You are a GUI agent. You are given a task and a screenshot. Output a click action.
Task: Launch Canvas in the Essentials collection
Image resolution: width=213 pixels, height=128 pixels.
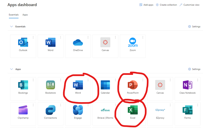pyautogui.click(x=105, y=46)
